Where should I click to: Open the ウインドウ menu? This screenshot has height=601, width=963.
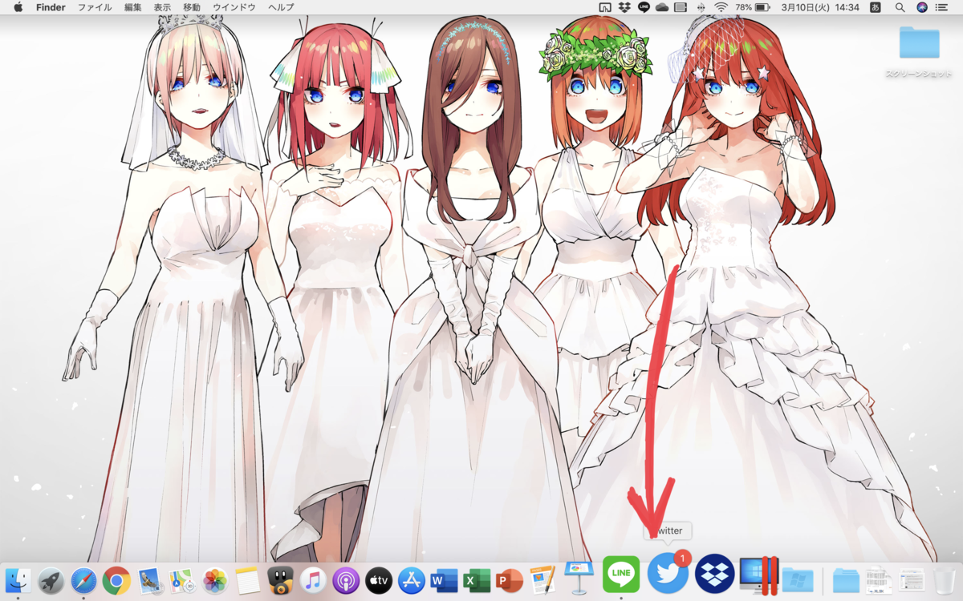234,7
